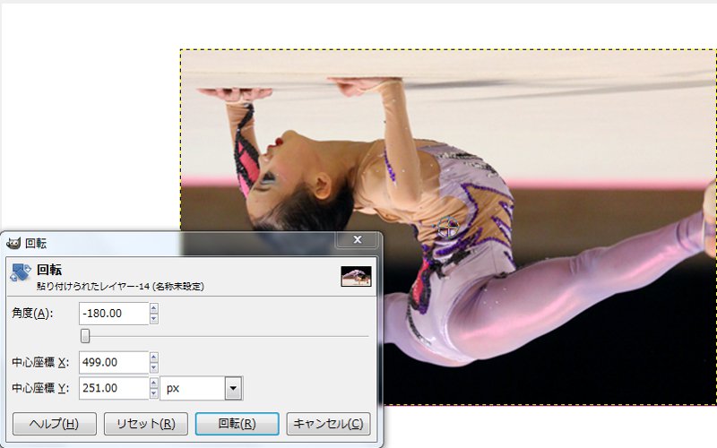Click the angle slider handle
The height and width of the screenshot is (448, 717).
click(x=85, y=336)
